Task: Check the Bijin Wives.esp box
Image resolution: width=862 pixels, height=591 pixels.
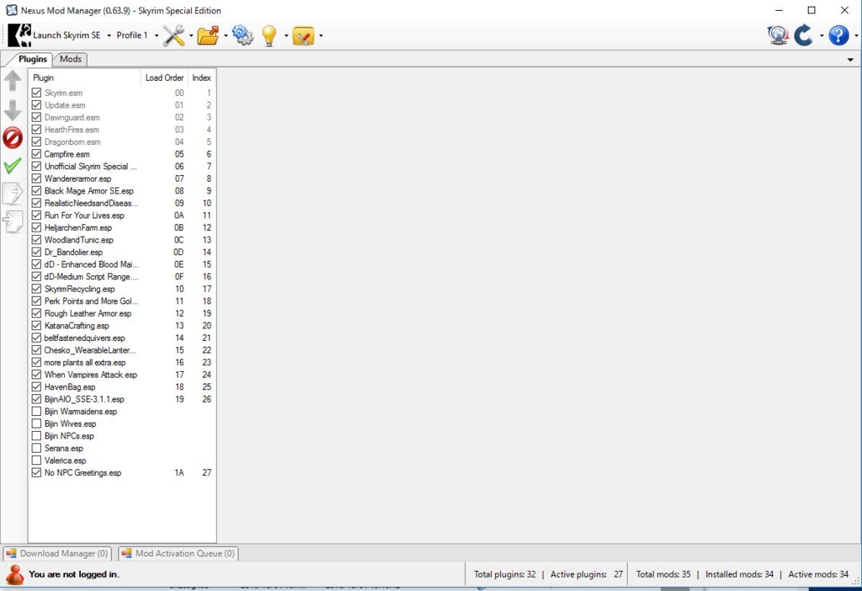Action: click(36, 423)
